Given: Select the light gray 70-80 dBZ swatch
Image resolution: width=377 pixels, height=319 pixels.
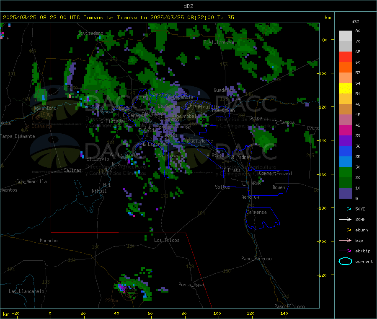Looking at the screenshot, I should pos(345,36).
